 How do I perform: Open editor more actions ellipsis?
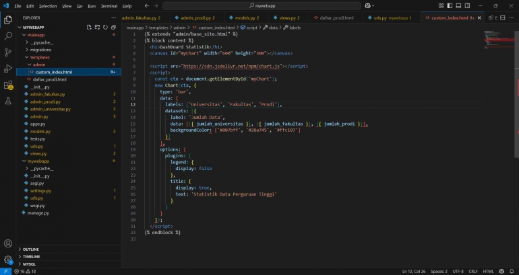512,18
